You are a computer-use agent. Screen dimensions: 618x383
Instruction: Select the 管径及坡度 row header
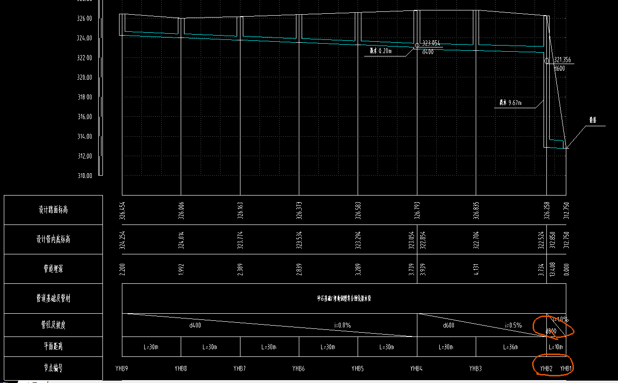(53, 325)
